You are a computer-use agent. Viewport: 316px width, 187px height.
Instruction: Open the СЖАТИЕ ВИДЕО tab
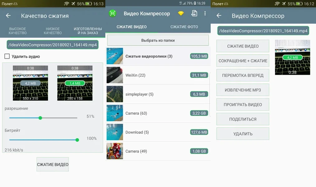[x=132, y=27]
